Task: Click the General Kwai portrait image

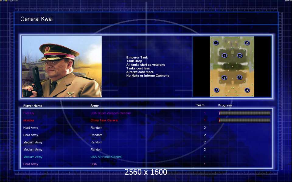Action: click(x=62, y=66)
